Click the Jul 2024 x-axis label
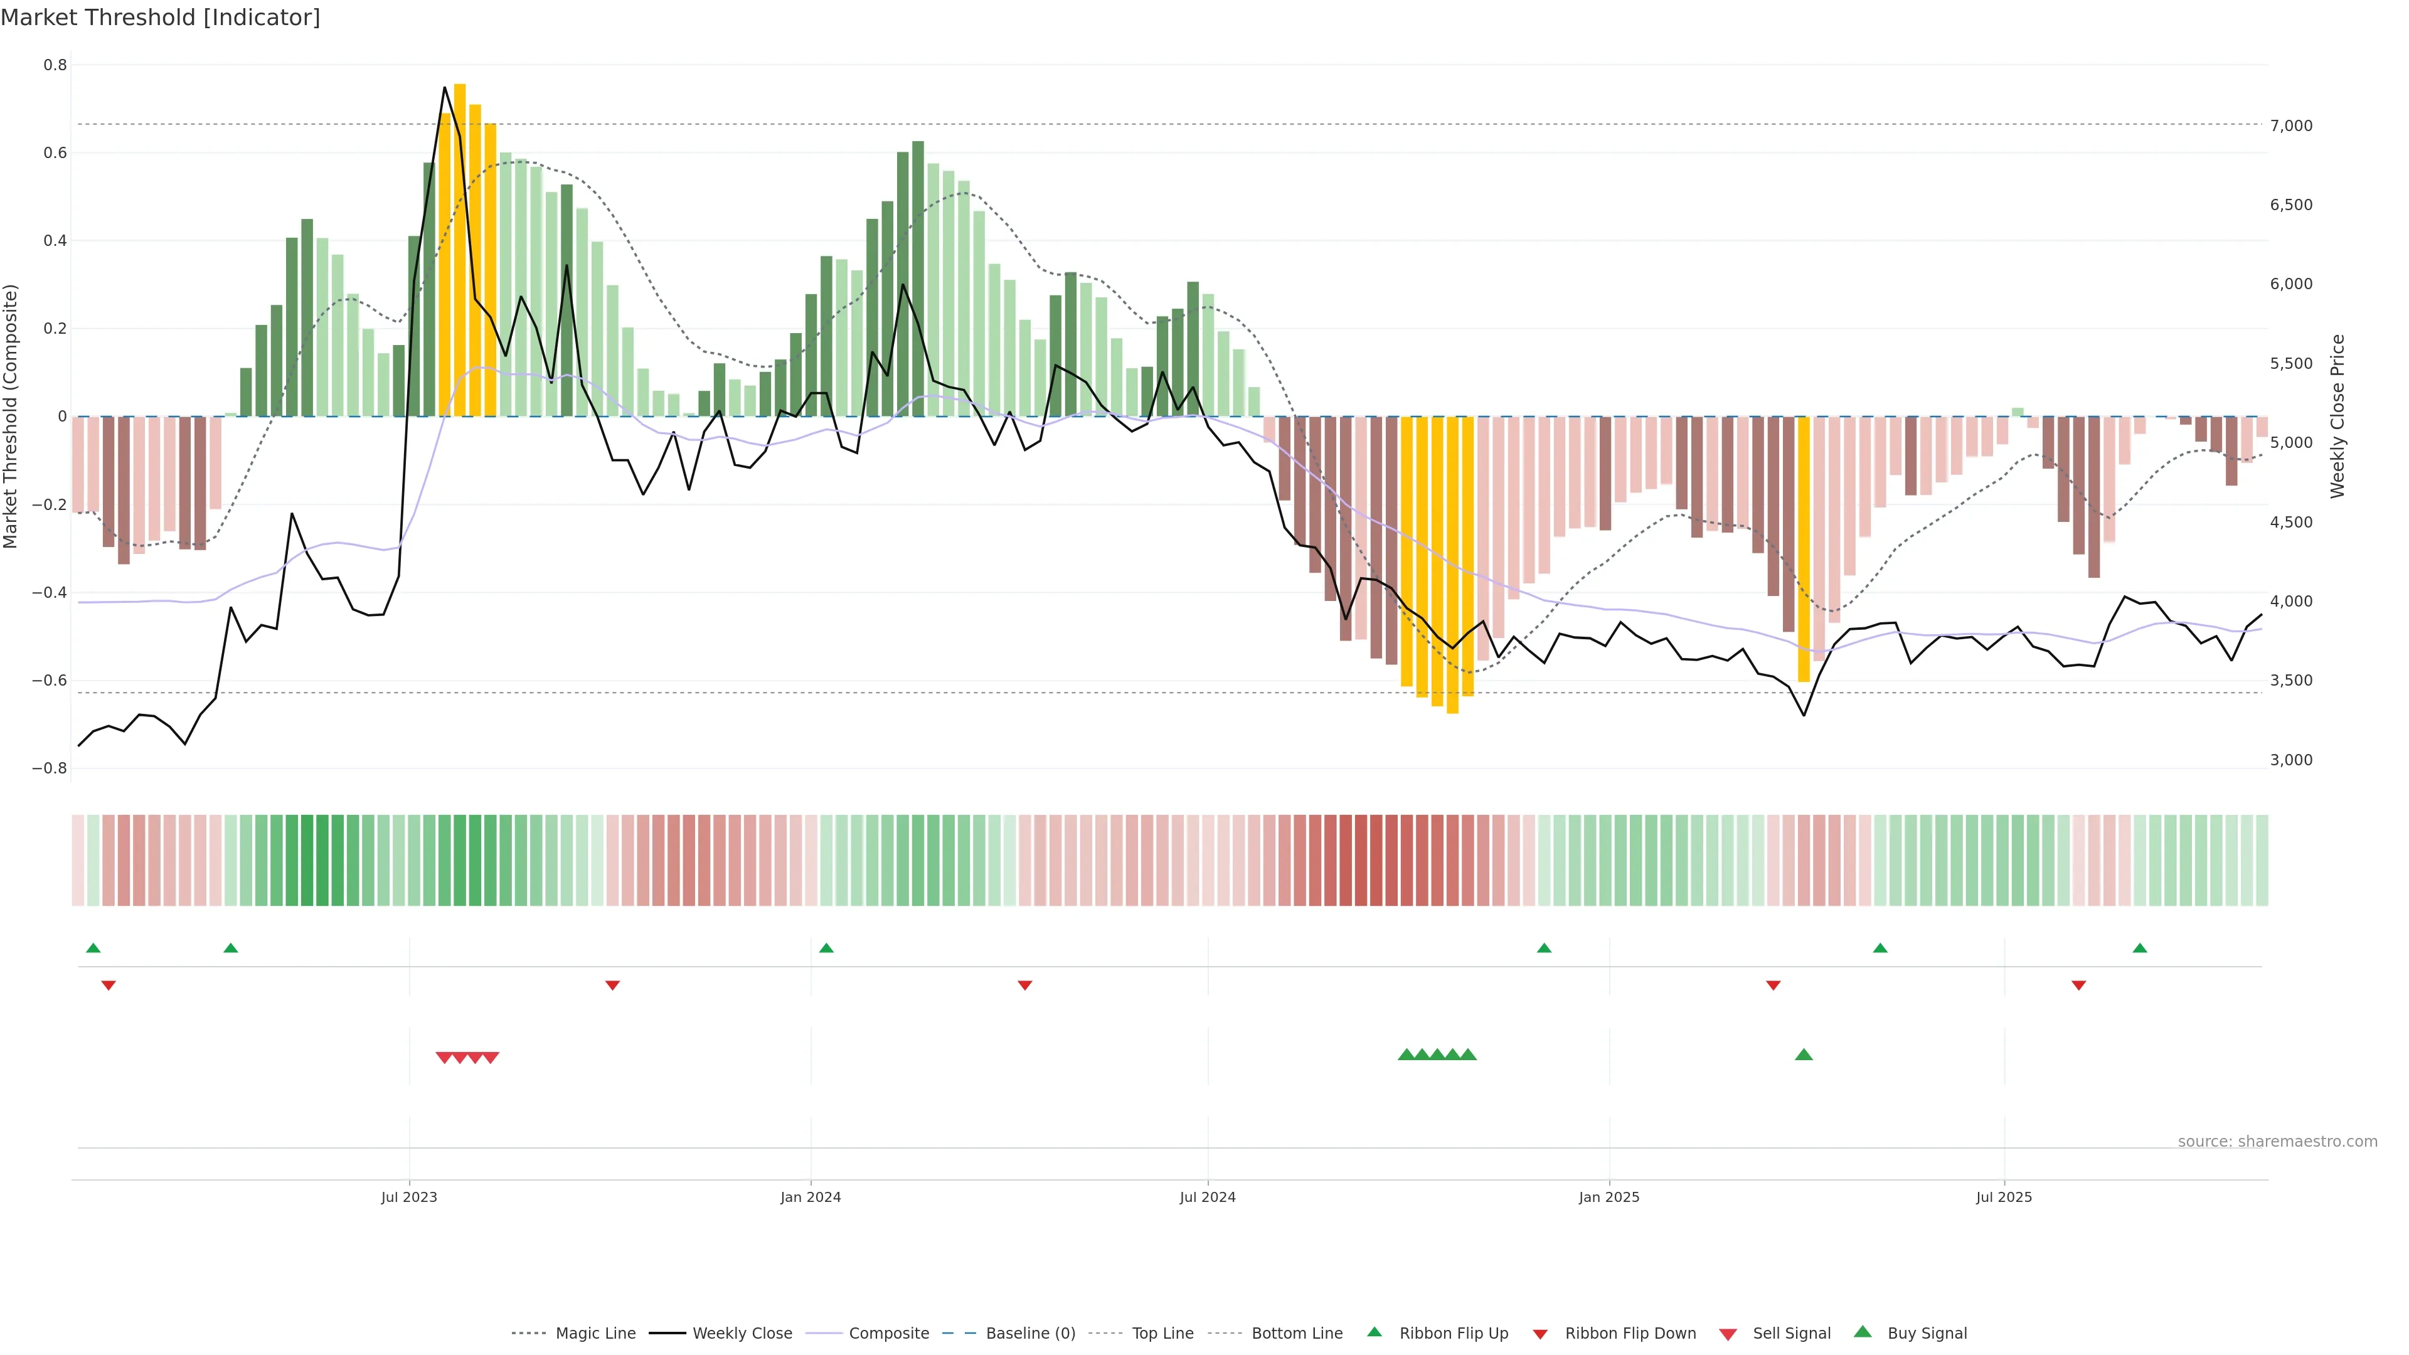The width and height of the screenshot is (2409, 1355). pyautogui.click(x=1207, y=1197)
